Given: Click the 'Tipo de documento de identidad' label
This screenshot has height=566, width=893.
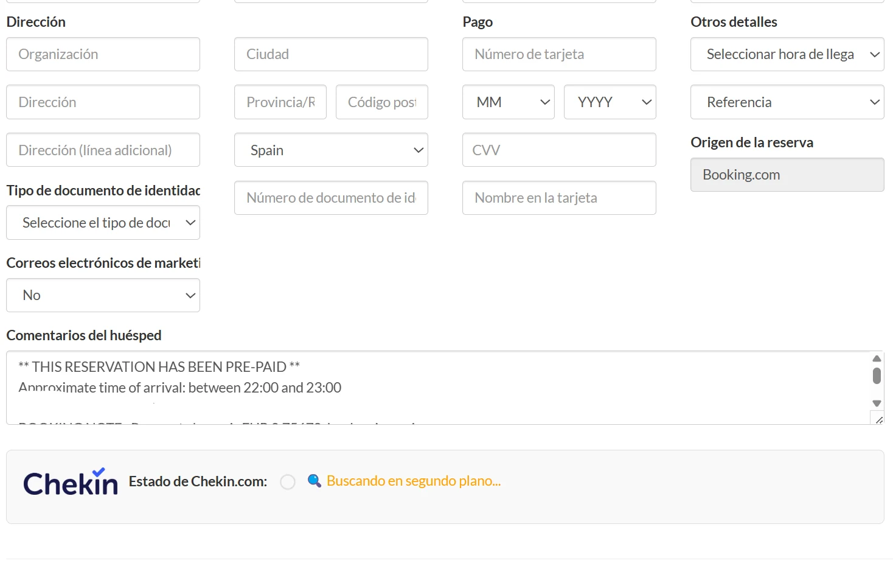Looking at the screenshot, I should [103, 190].
